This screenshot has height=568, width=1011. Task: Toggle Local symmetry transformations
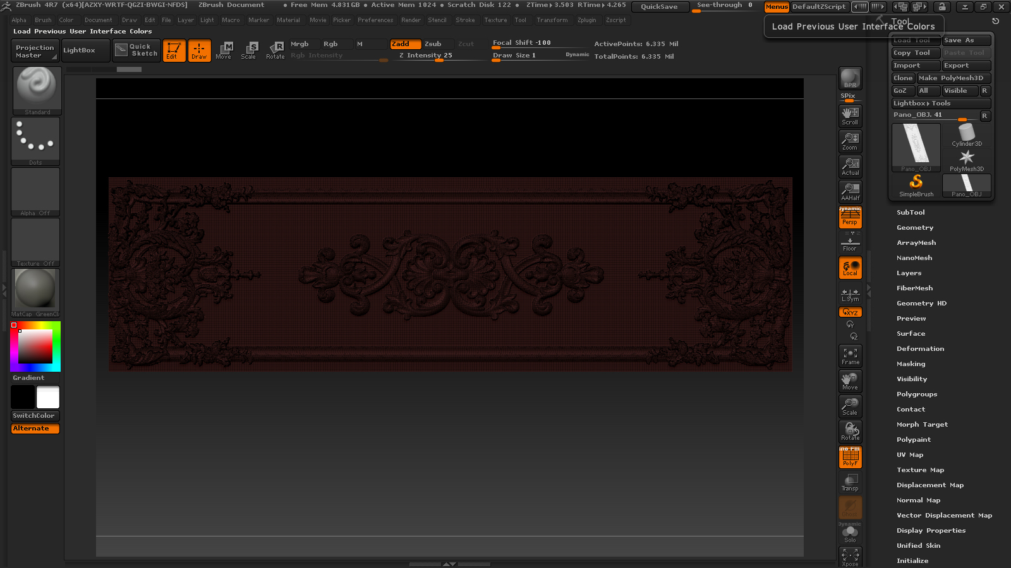(850, 268)
